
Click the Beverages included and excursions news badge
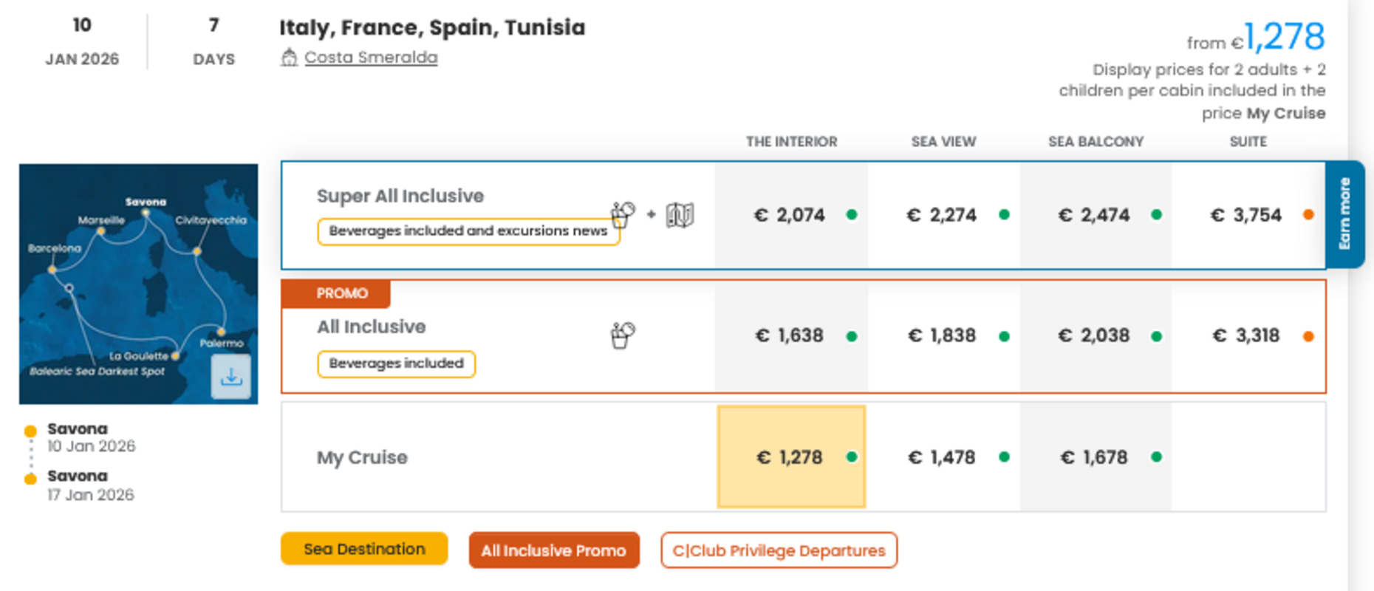tap(468, 230)
